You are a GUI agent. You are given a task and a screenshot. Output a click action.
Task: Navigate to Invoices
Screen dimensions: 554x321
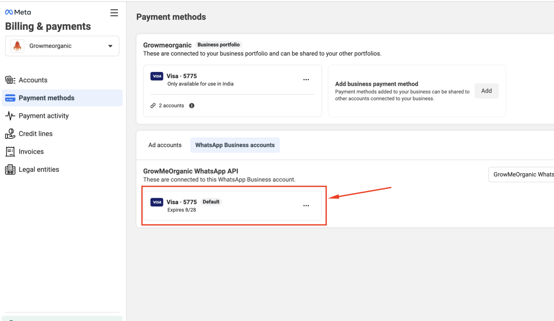pyautogui.click(x=62, y=152)
